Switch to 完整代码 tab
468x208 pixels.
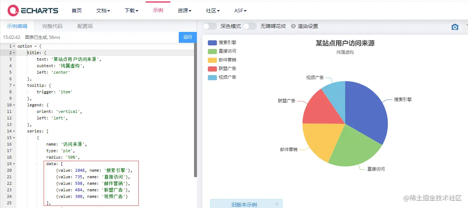(x=52, y=26)
